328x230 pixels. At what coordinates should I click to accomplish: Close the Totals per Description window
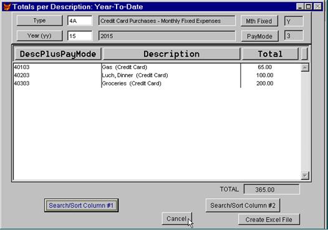tap(317, 6)
